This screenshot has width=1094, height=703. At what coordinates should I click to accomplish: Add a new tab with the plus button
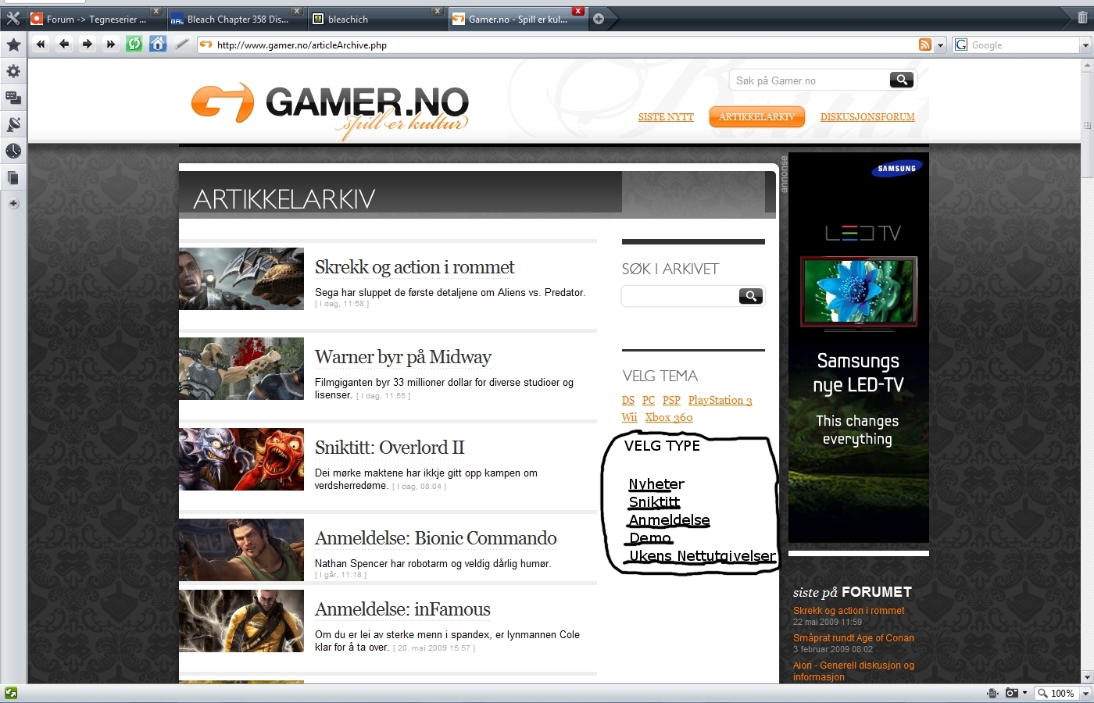point(599,19)
